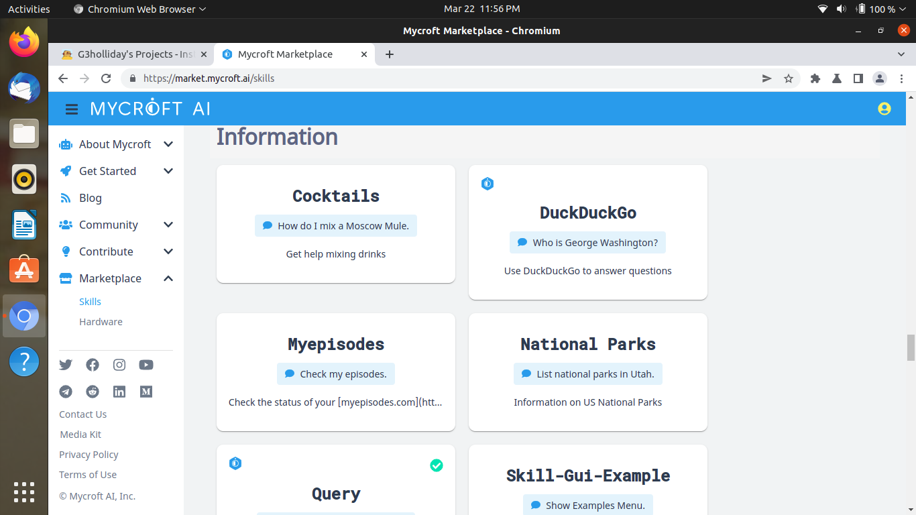Open Mycroft's Facebook page

click(x=93, y=365)
